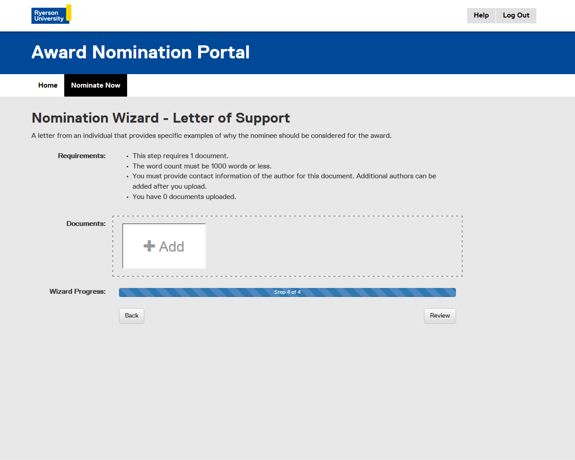This screenshot has width=575, height=460.
Task: Click 'This step requires 1 document' text
Action: coord(180,156)
